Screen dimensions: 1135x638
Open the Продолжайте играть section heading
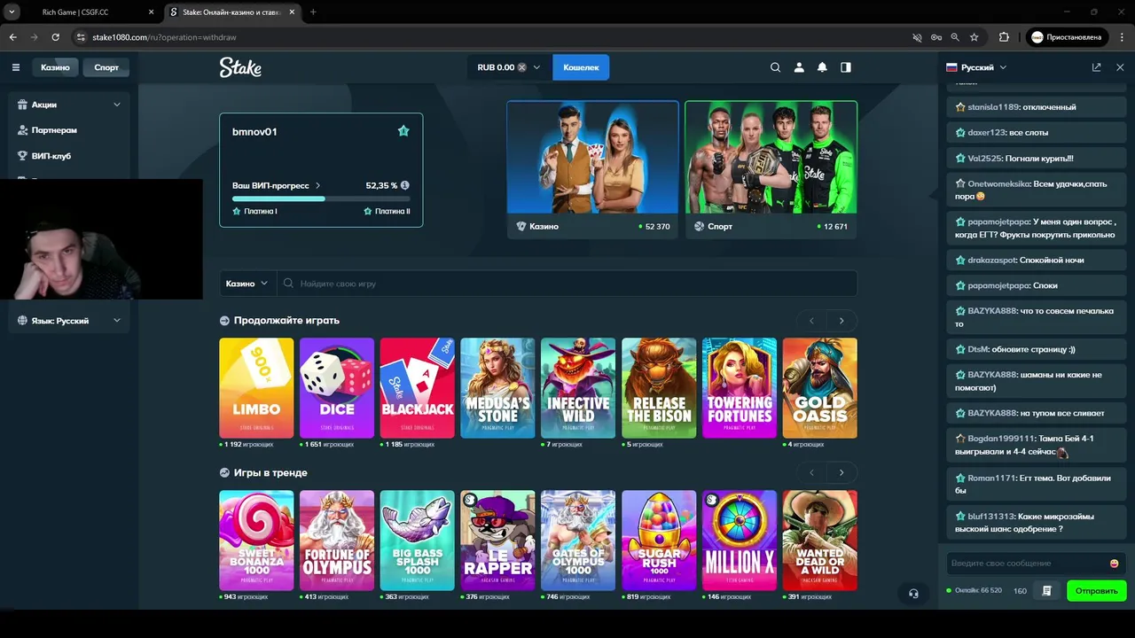tap(286, 321)
